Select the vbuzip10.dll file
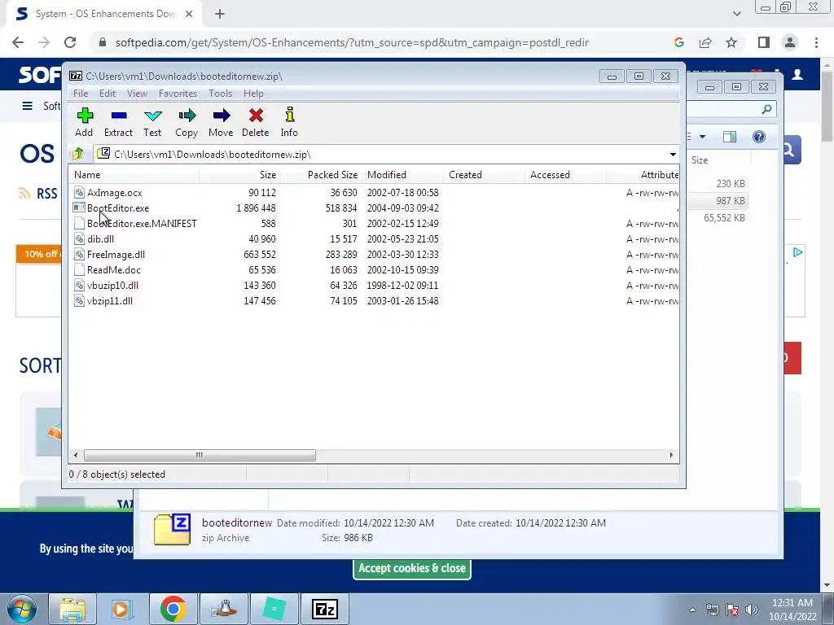The height and width of the screenshot is (625, 834). [x=112, y=286]
